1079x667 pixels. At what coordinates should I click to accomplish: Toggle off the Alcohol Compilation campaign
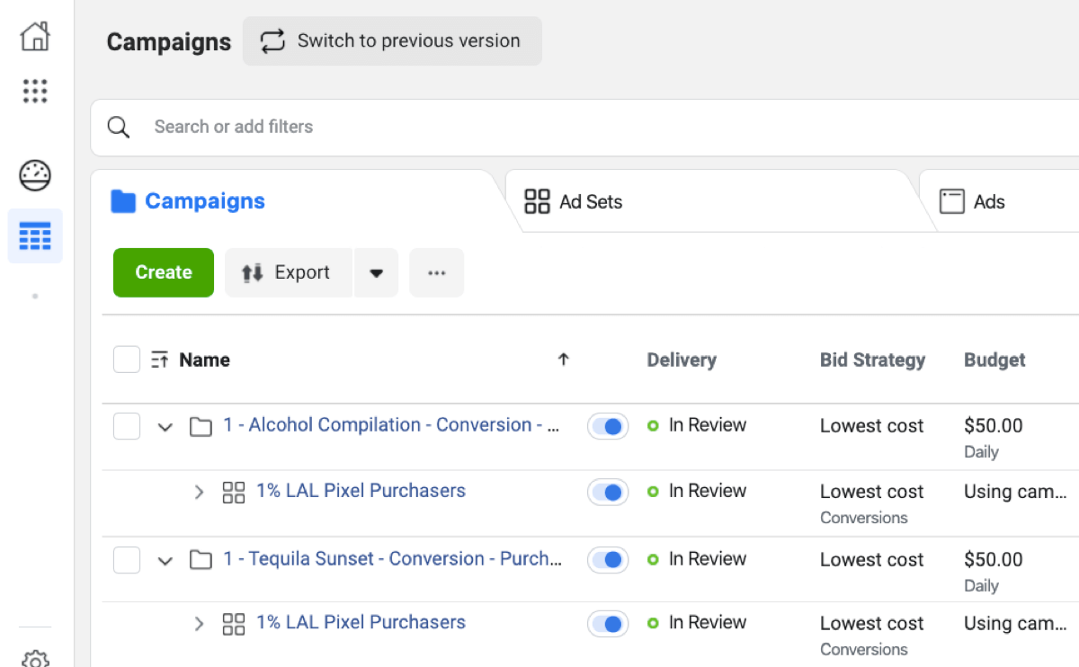pyautogui.click(x=608, y=426)
